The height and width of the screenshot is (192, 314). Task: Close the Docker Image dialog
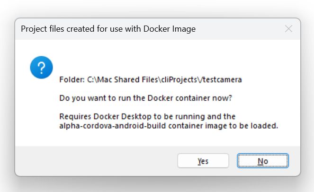coord(288,29)
